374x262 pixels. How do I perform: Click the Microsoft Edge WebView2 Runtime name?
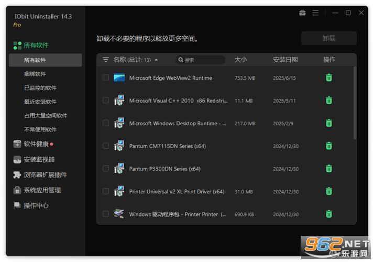click(171, 78)
